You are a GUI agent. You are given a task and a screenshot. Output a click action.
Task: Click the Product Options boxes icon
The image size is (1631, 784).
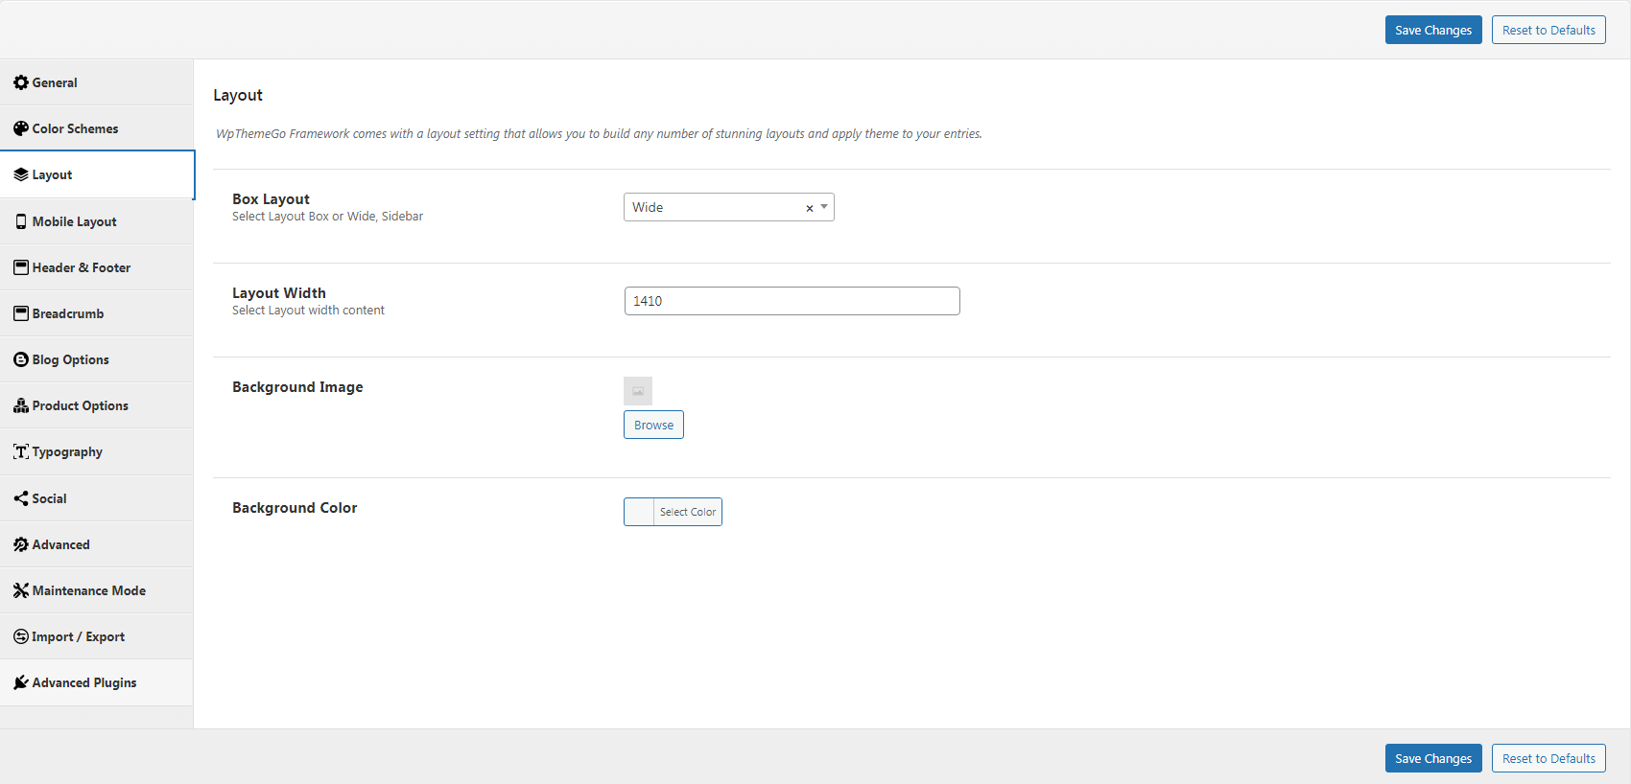[21, 405]
